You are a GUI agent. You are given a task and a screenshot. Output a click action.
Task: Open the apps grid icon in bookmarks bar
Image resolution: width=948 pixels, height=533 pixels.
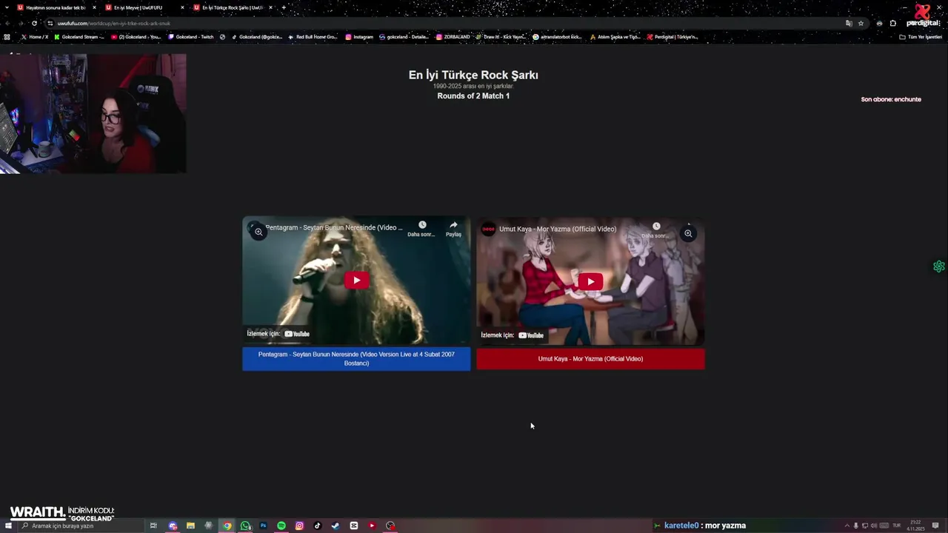click(7, 36)
